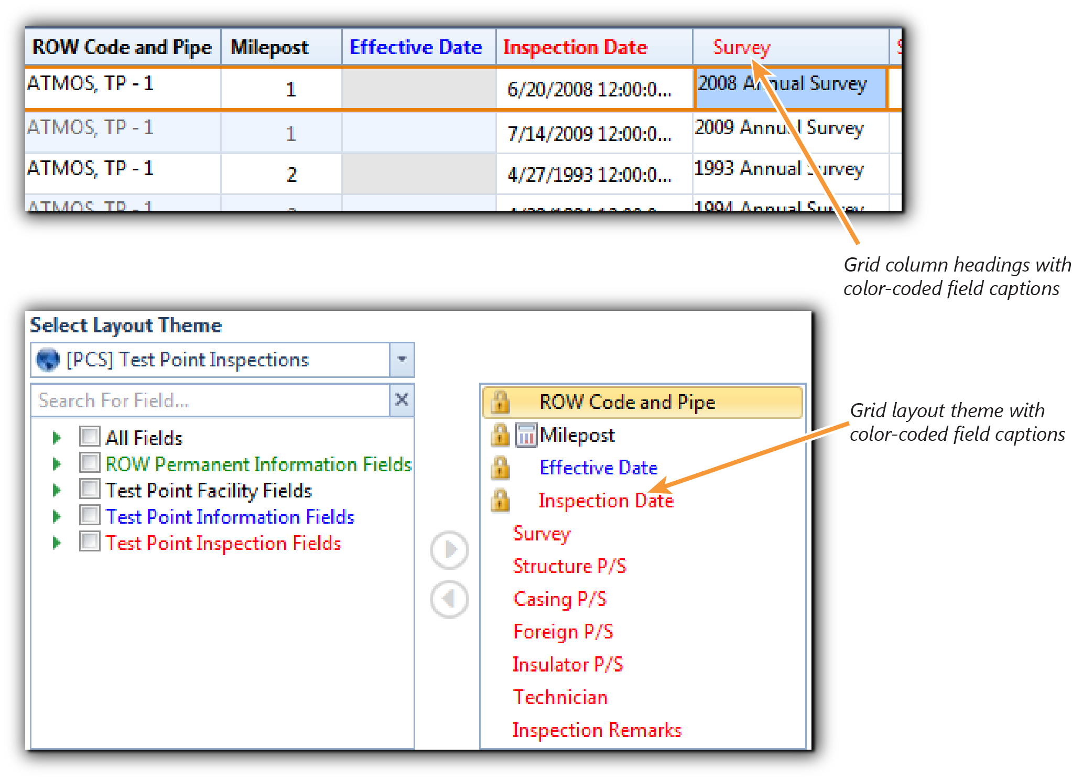Screen dimensions: 1072x780
Task: Click the All Fields label
Action: coord(144,438)
